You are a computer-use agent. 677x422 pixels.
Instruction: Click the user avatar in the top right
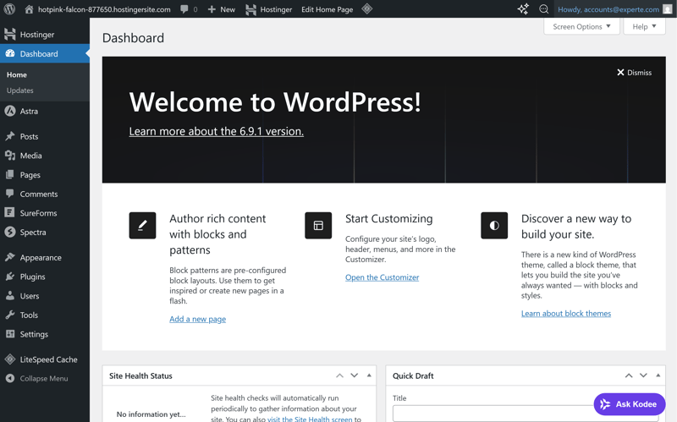(667, 9)
